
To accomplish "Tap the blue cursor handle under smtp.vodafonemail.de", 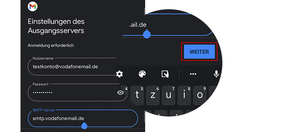I will 84,125.
